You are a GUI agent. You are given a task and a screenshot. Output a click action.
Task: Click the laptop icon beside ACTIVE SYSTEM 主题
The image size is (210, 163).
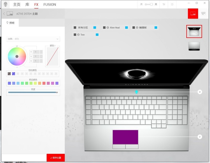(x=10, y=14)
